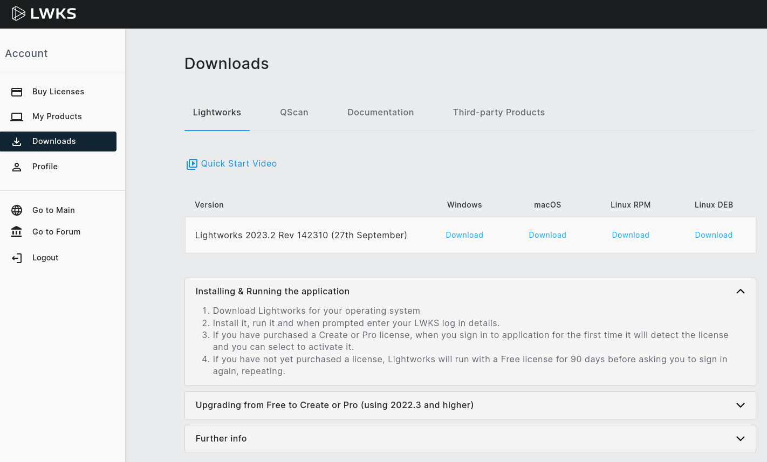Click the Downloads icon in the sidebar

17,141
